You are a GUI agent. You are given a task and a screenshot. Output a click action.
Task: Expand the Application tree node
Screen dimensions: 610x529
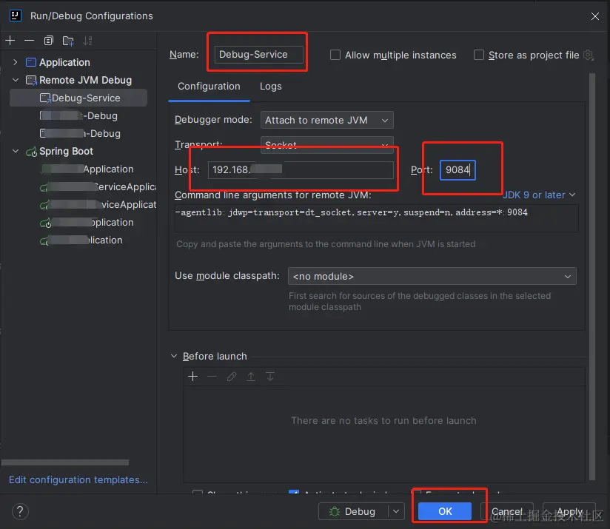[x=15, y=62]
